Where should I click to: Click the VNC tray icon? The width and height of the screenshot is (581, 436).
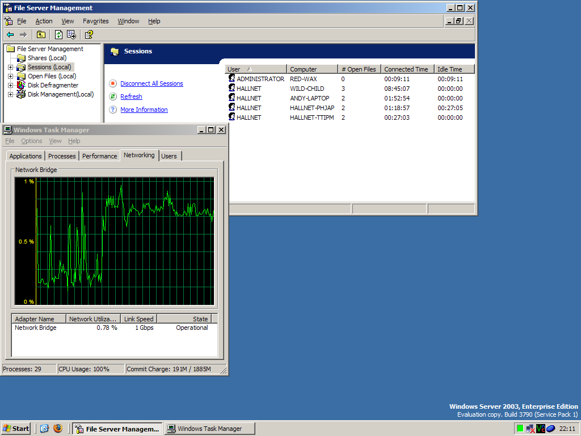tap(540, 429)
